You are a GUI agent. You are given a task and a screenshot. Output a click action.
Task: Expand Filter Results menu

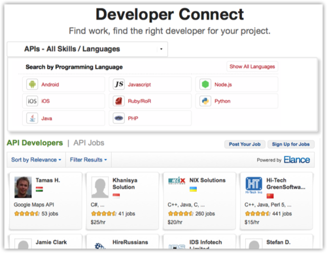88,160
